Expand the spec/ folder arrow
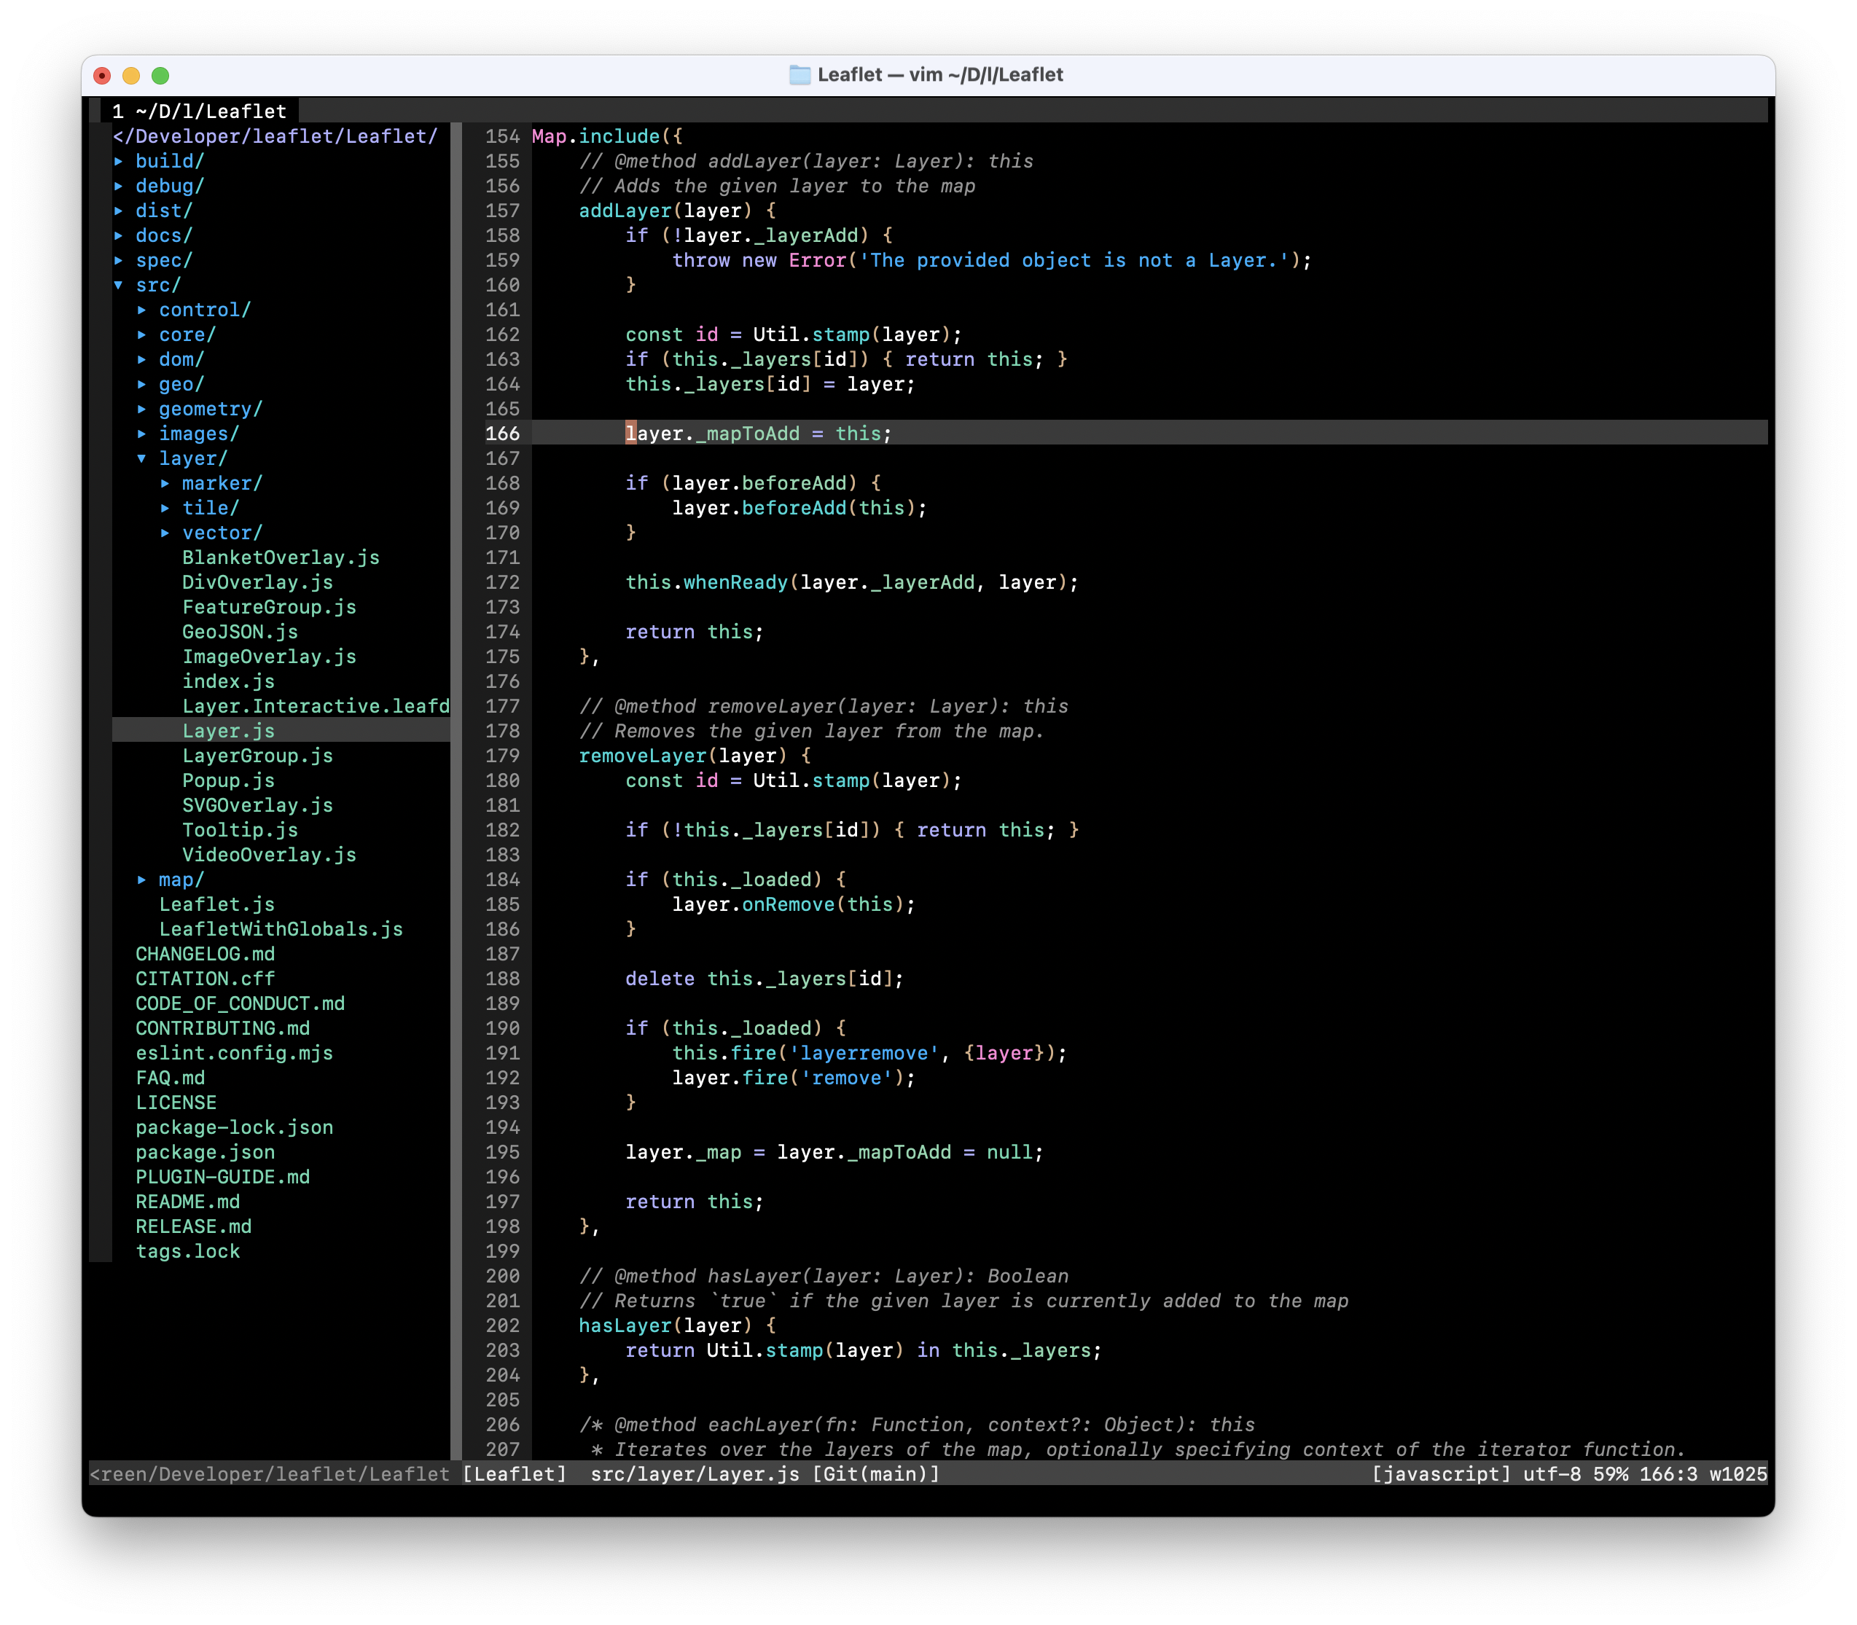The image size is (1857, 1625). click(119, 260)
